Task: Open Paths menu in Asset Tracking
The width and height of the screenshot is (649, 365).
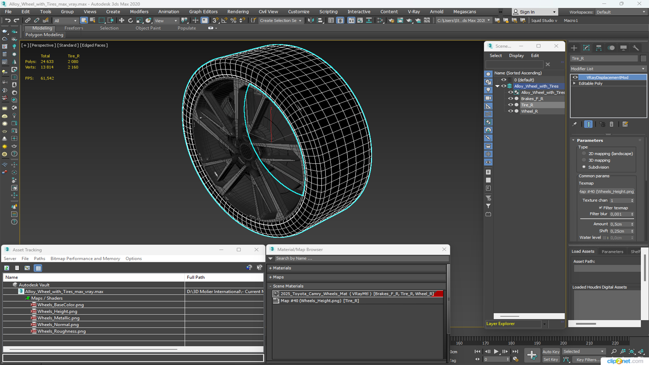Action: click(40, 259)
